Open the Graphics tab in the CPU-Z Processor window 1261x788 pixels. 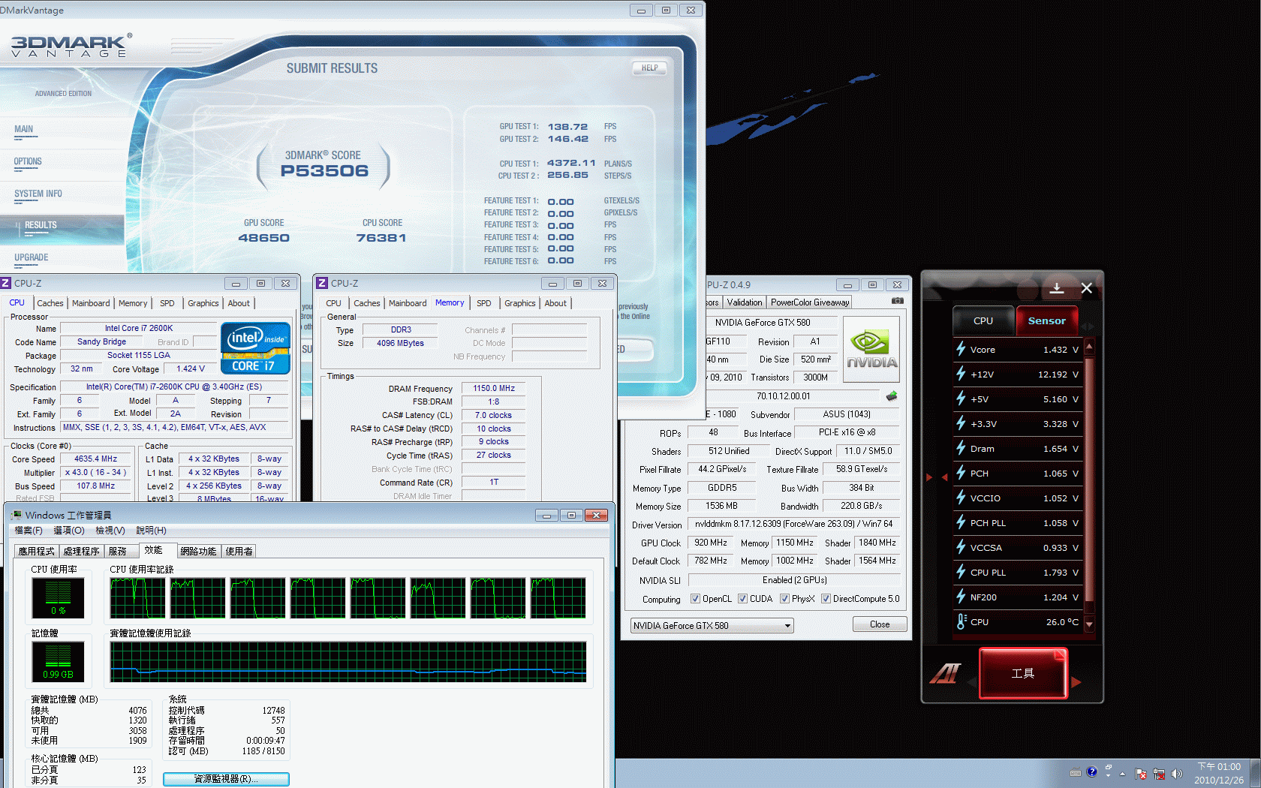203,303
